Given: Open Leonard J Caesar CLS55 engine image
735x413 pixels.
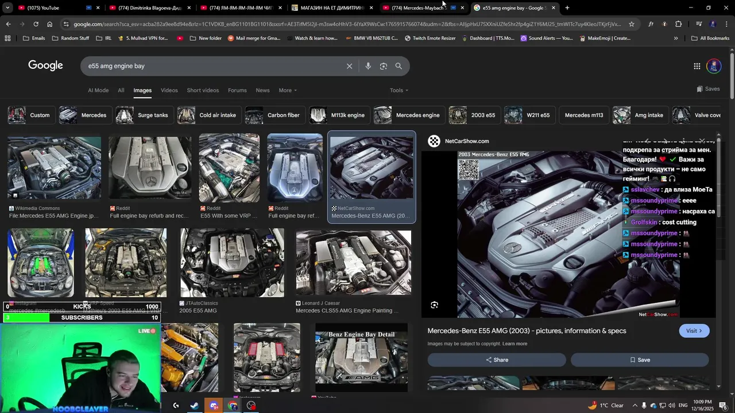Looking at the screenshot, I should pos(353,263).
